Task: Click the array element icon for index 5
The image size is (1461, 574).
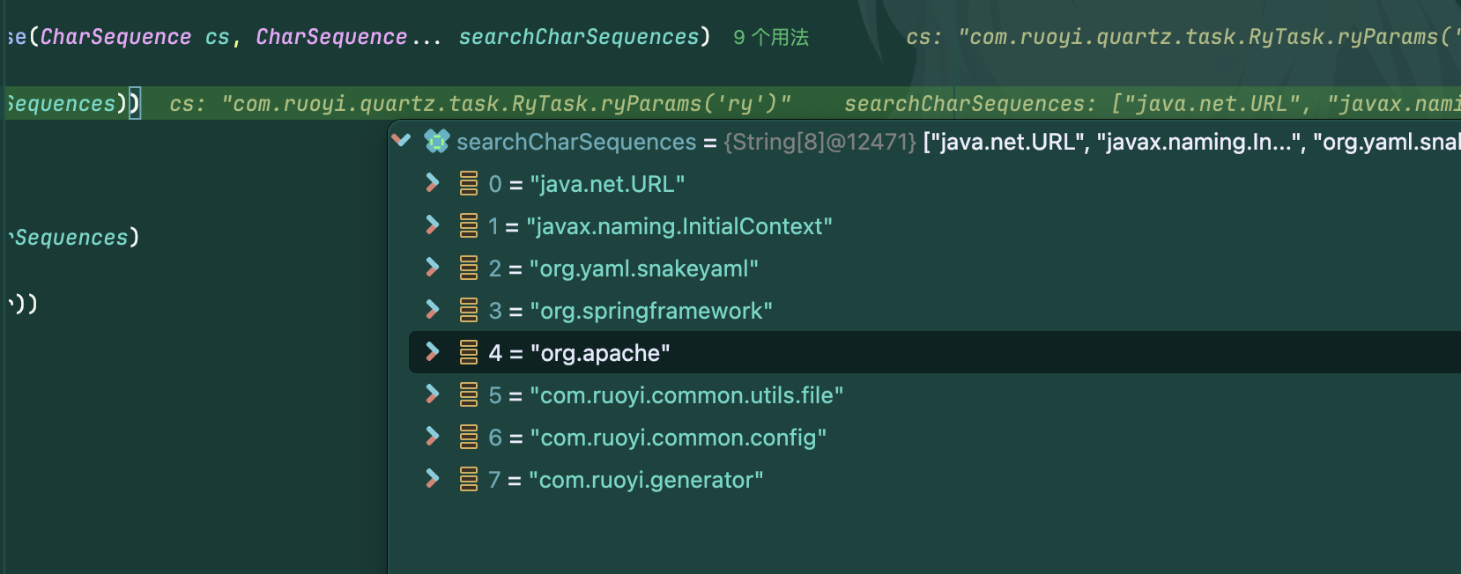Action: click(469, 394)
